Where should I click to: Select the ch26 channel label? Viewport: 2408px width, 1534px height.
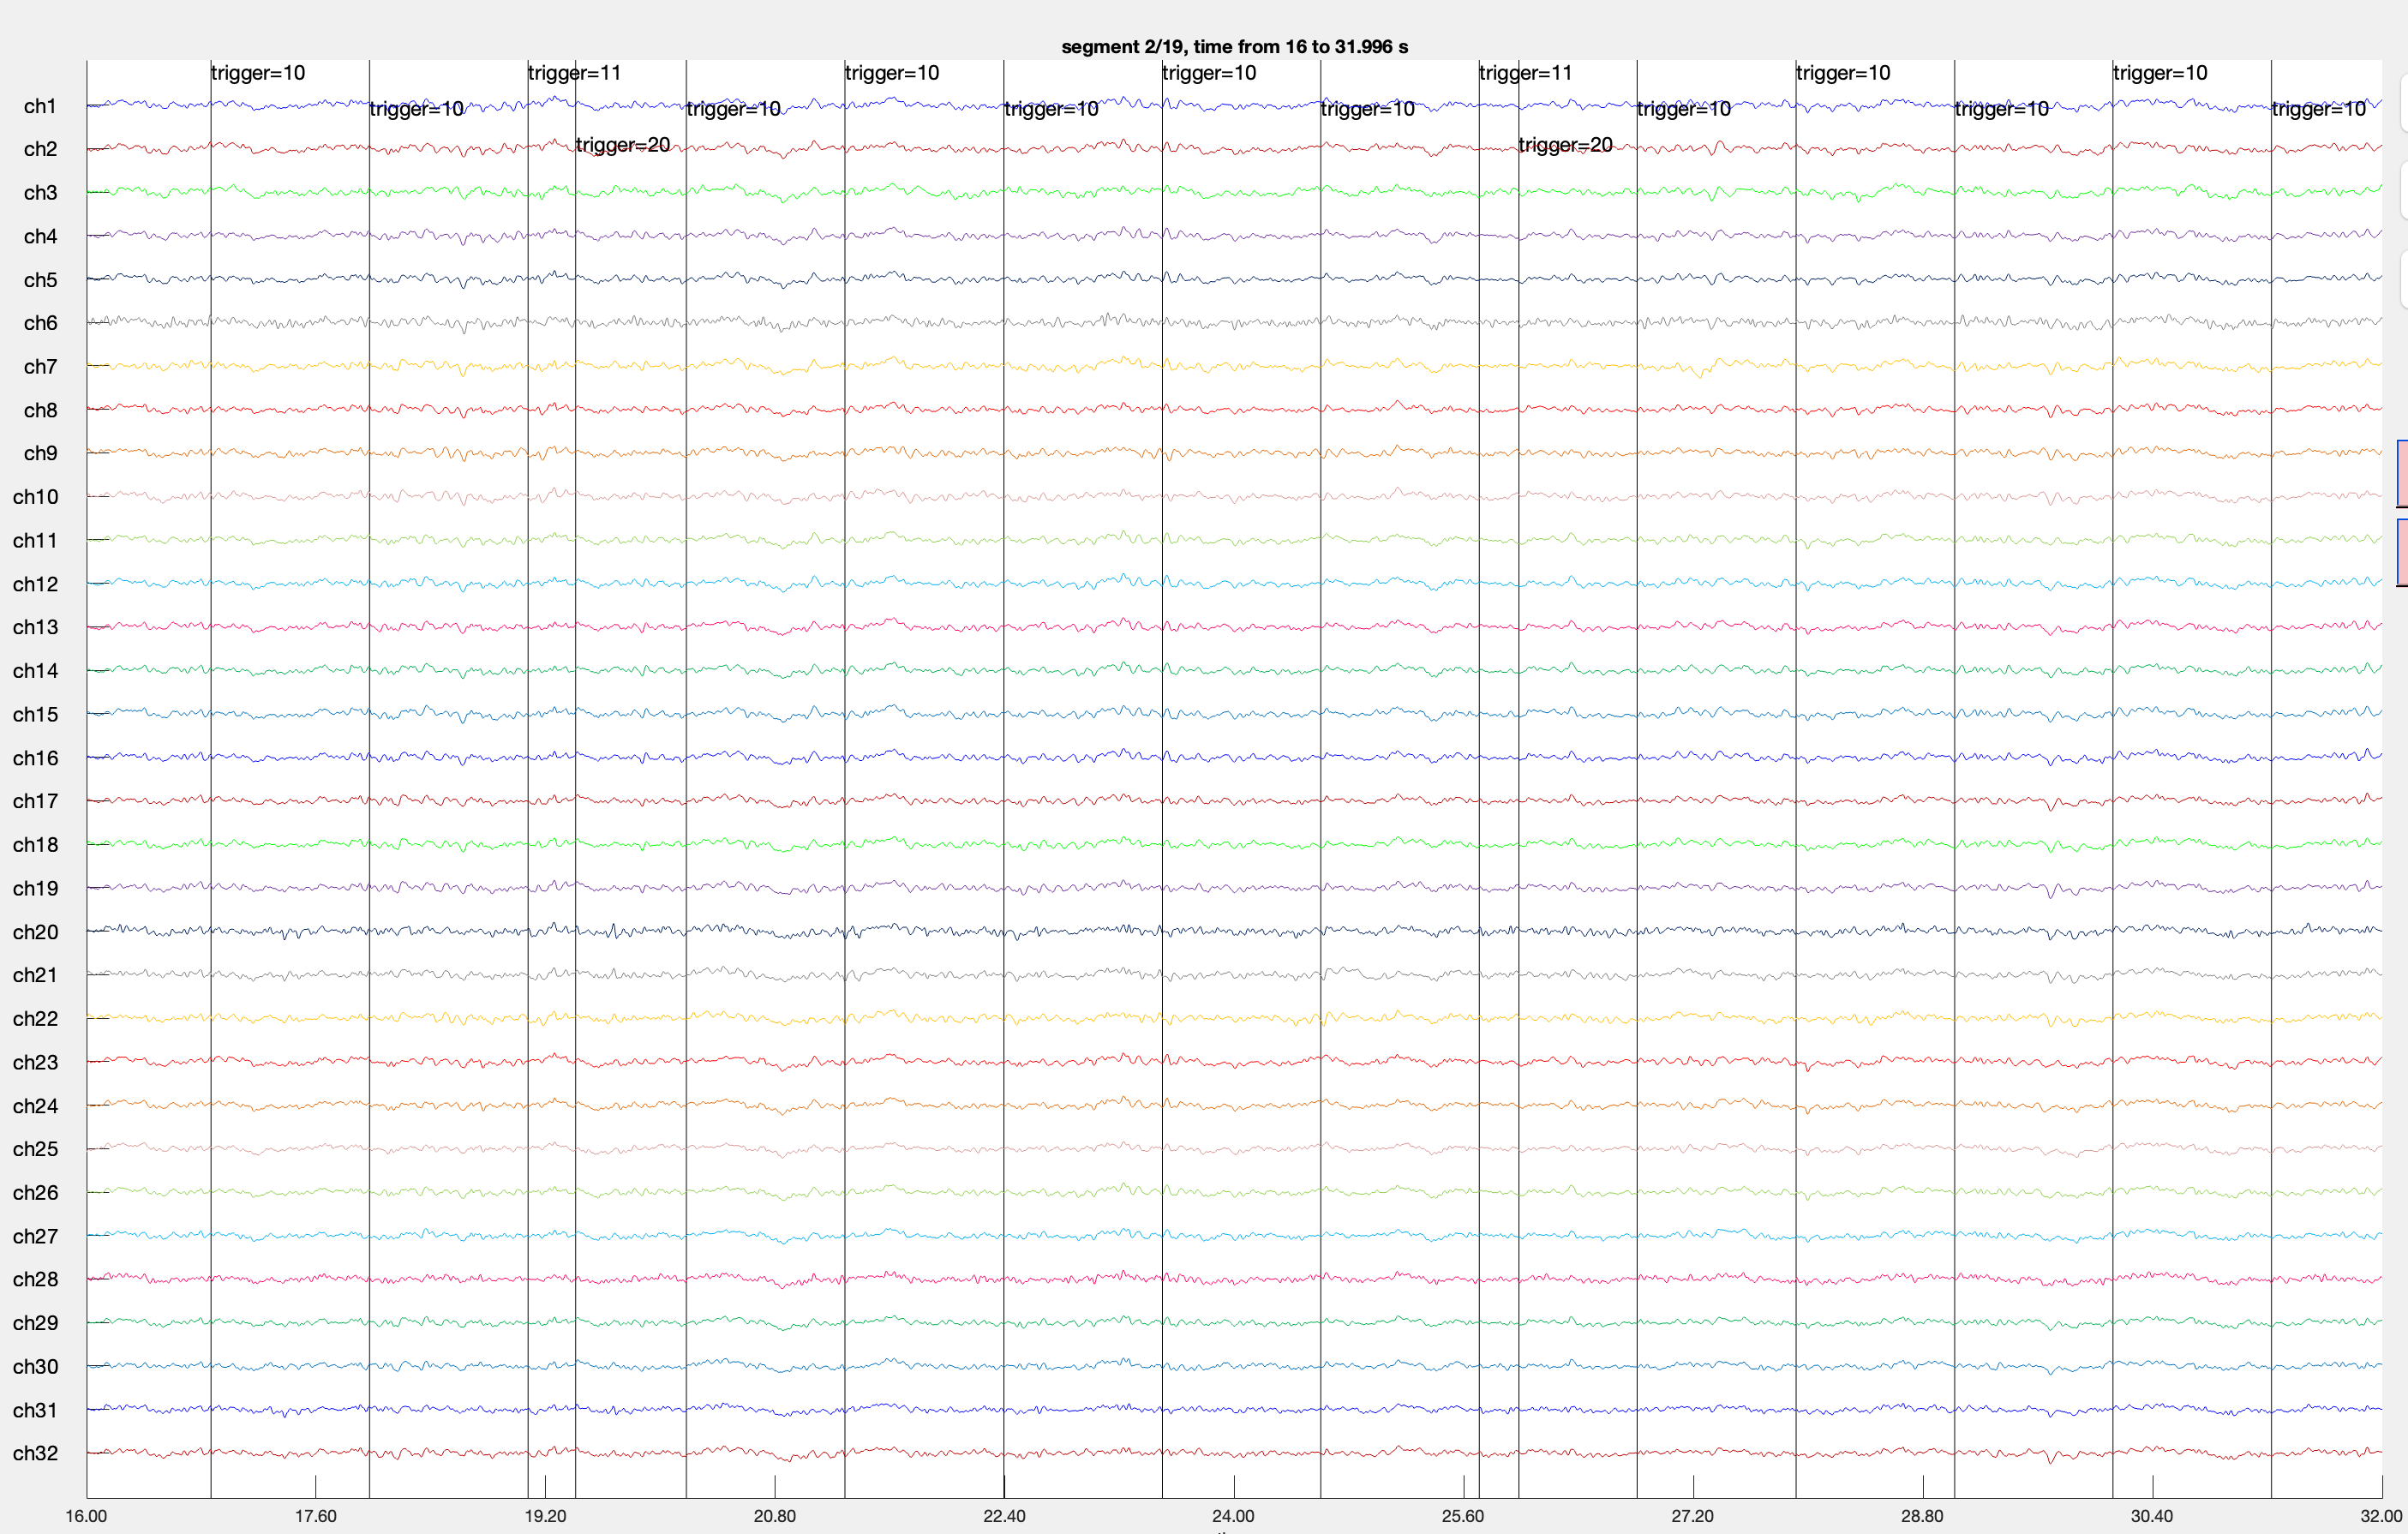(x=35, y=1193)
